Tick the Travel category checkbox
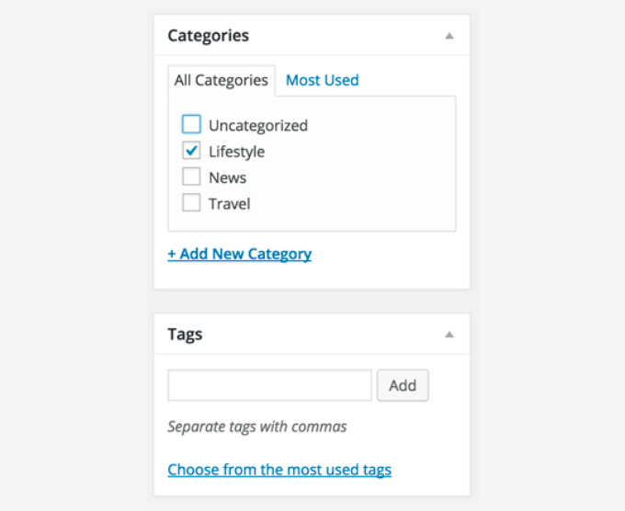This screenshot has width=625, height=511. [x=191, y=203]
